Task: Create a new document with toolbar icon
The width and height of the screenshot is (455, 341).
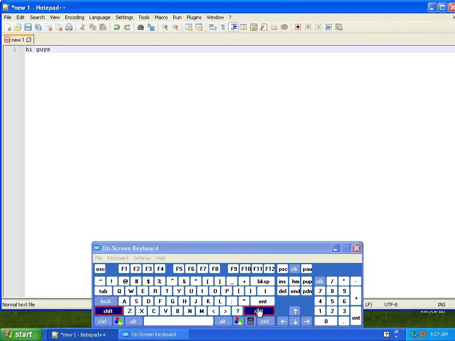Action: tap(8, 27)
